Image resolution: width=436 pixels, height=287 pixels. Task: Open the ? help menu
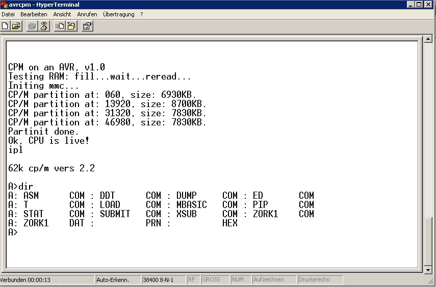(x=142, y=14)
